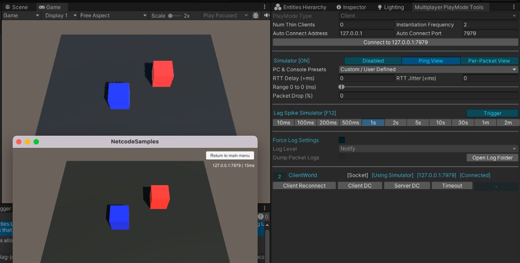Click the Lag Spike Simulator [F12] label

tap(305, 113)
